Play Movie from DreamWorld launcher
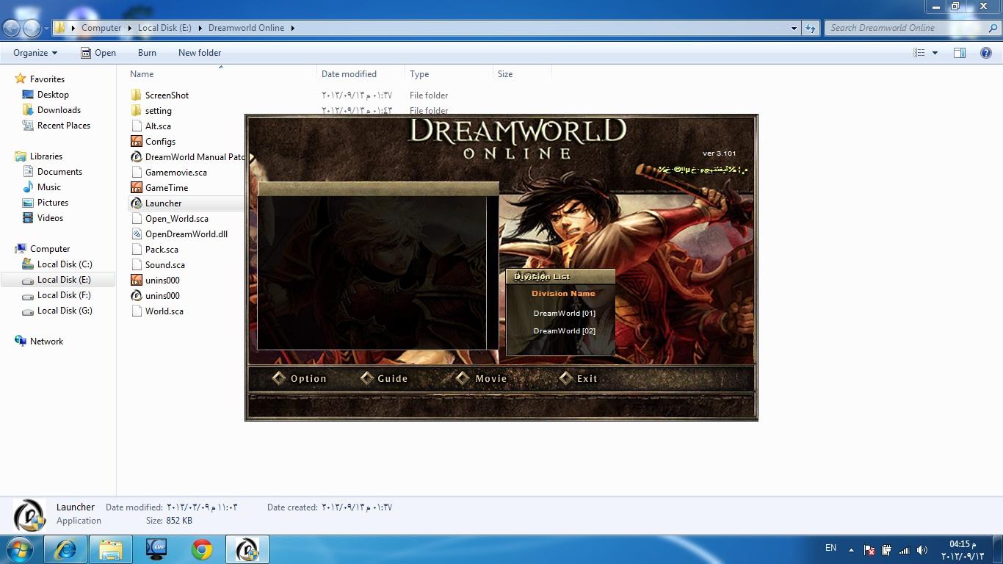This screenshot has height=564, width=1003. pos(482,379)
